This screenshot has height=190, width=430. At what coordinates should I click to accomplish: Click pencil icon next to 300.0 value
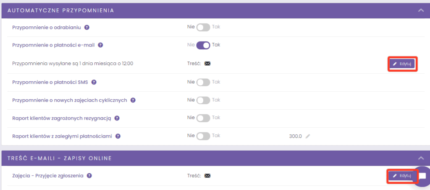[308, 136]
